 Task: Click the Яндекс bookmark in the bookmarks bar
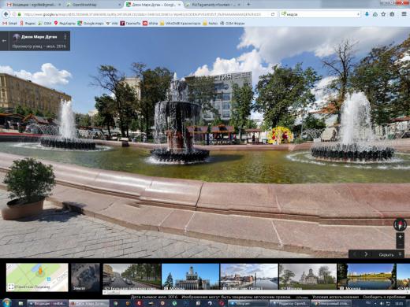point(28,24)
